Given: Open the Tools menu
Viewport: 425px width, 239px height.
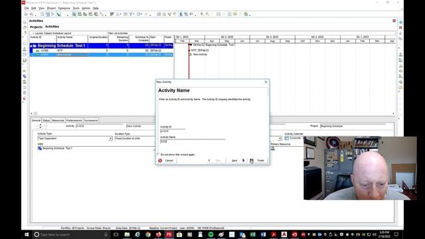Looking at the screenshot, I should coord(76,8).
